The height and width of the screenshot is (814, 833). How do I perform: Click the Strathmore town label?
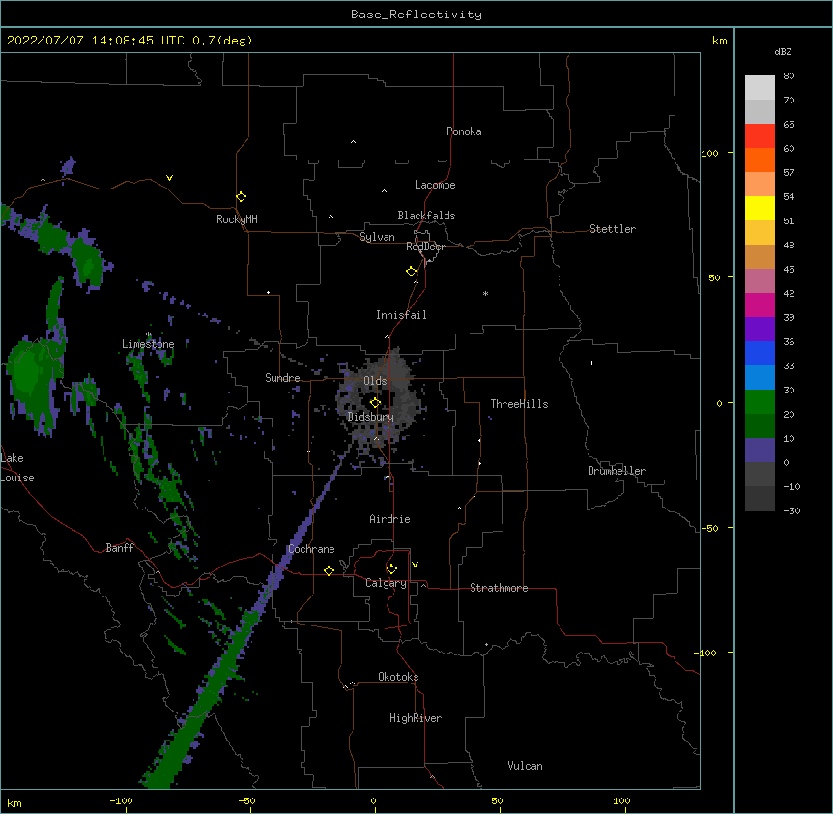(499, 588)
